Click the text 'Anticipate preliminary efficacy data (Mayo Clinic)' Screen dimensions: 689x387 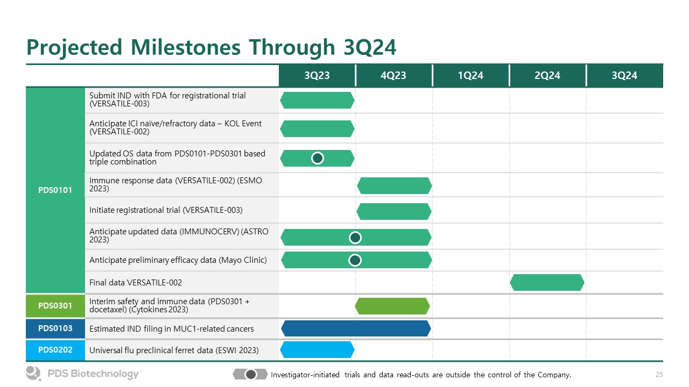178,260
